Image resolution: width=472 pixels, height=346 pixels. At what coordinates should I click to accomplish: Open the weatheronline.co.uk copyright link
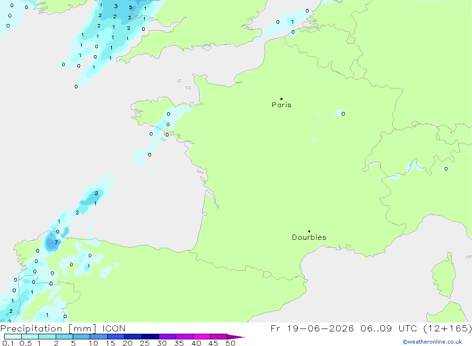click(432, 342)
